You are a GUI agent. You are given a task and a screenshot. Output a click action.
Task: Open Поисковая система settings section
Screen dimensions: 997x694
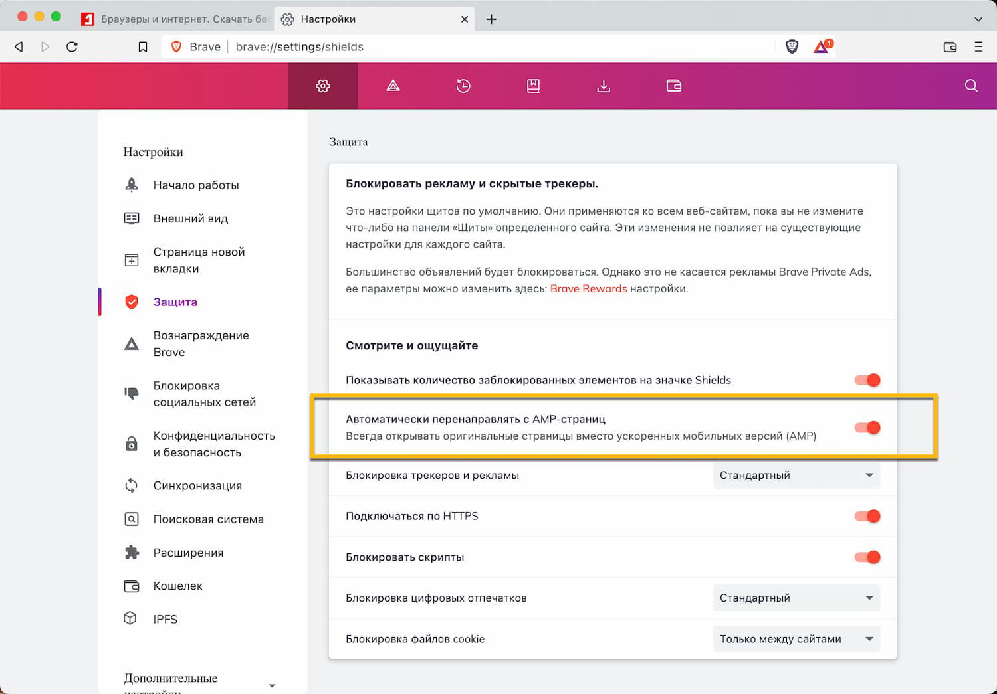208,519
